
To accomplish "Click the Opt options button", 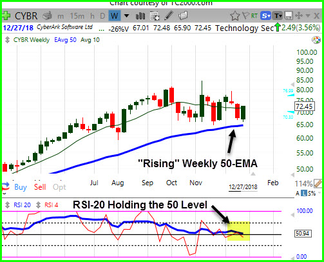I will (x=59, y=187).
